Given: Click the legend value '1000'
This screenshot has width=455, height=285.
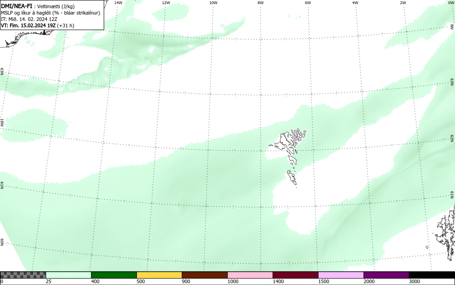Looking at the screenshot, I should point(233,281).
